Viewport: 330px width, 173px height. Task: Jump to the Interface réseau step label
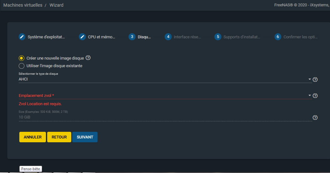point(187,37)
